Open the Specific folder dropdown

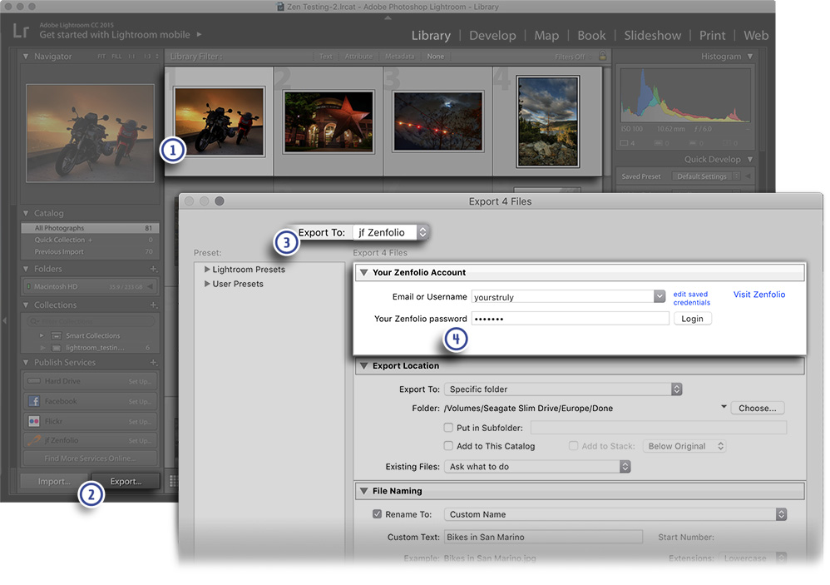(563, 389)
